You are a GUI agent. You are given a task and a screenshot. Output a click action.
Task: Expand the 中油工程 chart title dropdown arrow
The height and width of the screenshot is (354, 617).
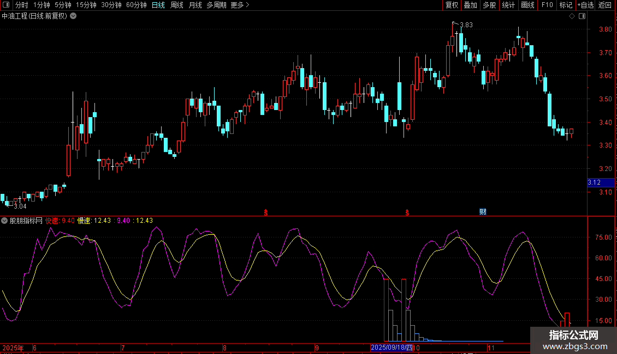click(73, 16)
